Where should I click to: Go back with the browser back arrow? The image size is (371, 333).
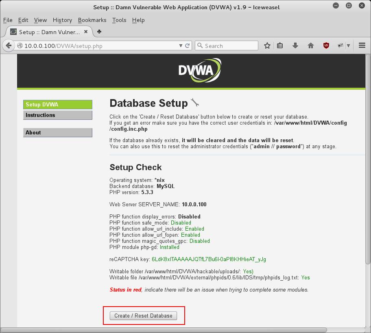click(x=9, y=45)
